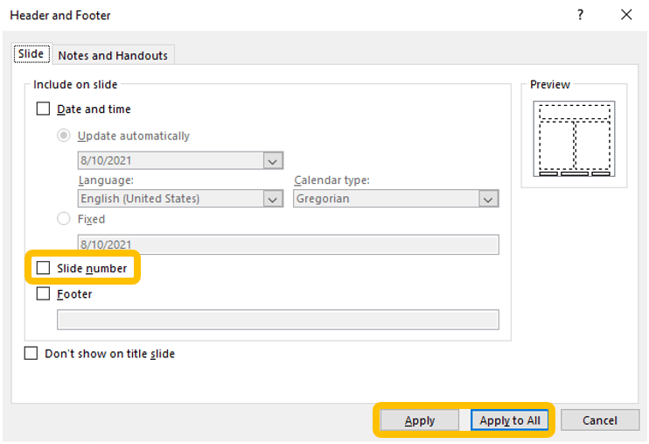
Task: Expand the Calendar type Gregorian dropdown
Action: (488, 199)
